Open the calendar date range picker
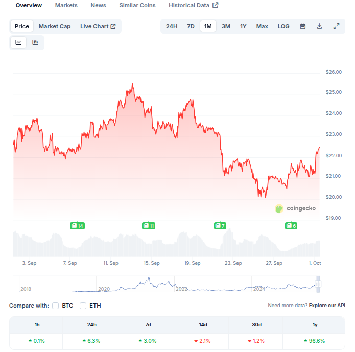Screen dimensions: 355x352 click(303, 26)
